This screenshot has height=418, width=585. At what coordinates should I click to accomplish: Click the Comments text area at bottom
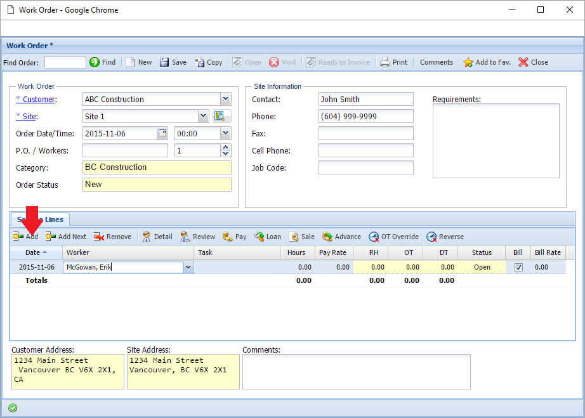357,372
